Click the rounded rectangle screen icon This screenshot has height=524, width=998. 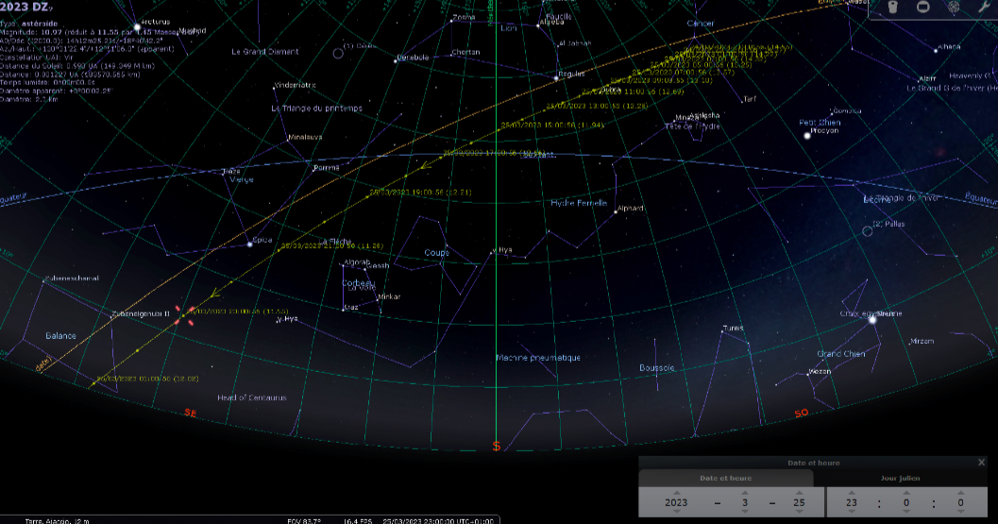point(923,8)
